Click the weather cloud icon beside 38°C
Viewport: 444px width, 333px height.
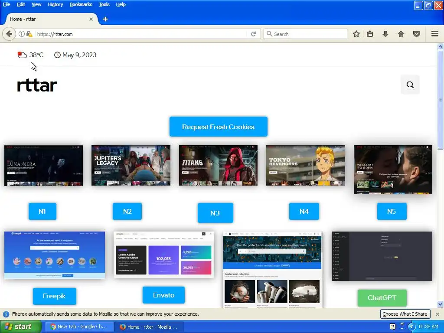(x=22, y=55)
